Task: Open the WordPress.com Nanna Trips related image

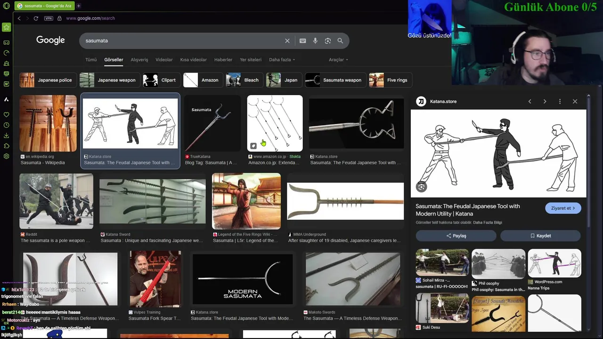Action: click(x=554, y=263)
